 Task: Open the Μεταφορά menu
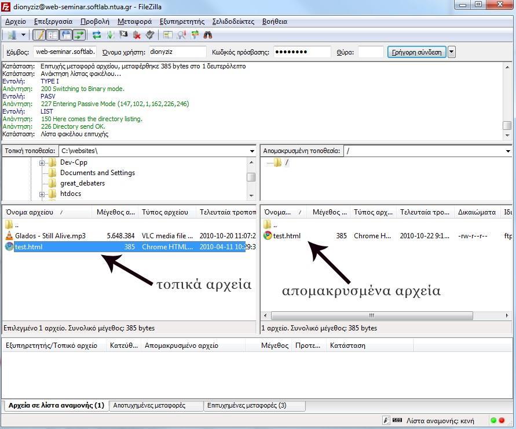pyautogui.click(x=134, y=21)
